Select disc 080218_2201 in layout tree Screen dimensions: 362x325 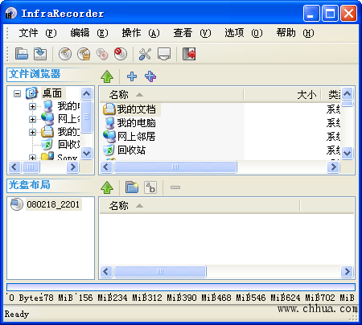[53, 204]
